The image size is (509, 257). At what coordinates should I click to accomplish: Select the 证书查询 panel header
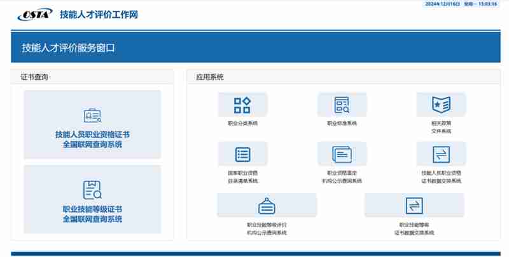pyautogui.click(x=35, y=77)
